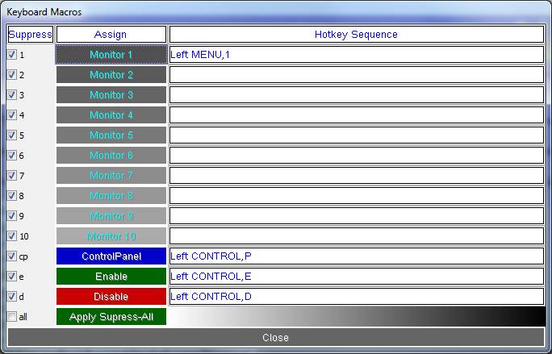Uncheck suppress checkbox for row 1
The width and height of the screenshot is (552, 354).
[12, 55]
